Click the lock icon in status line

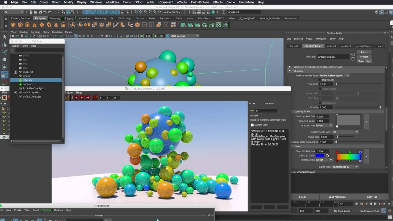point(123,12)
